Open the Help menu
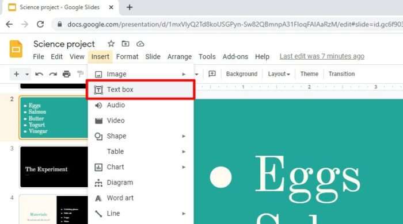 click(x=262, y=57)
